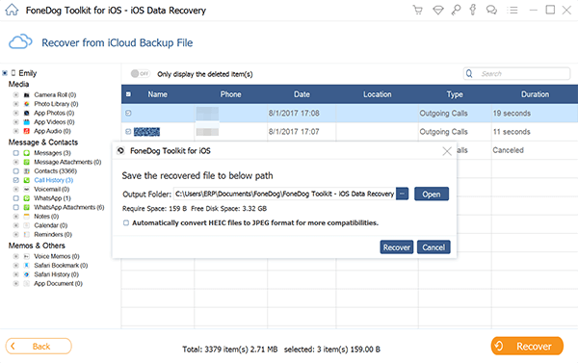Screen dimensions: 578x363
Task: Select Call History (3) category
Action: [x=53, y=180]
